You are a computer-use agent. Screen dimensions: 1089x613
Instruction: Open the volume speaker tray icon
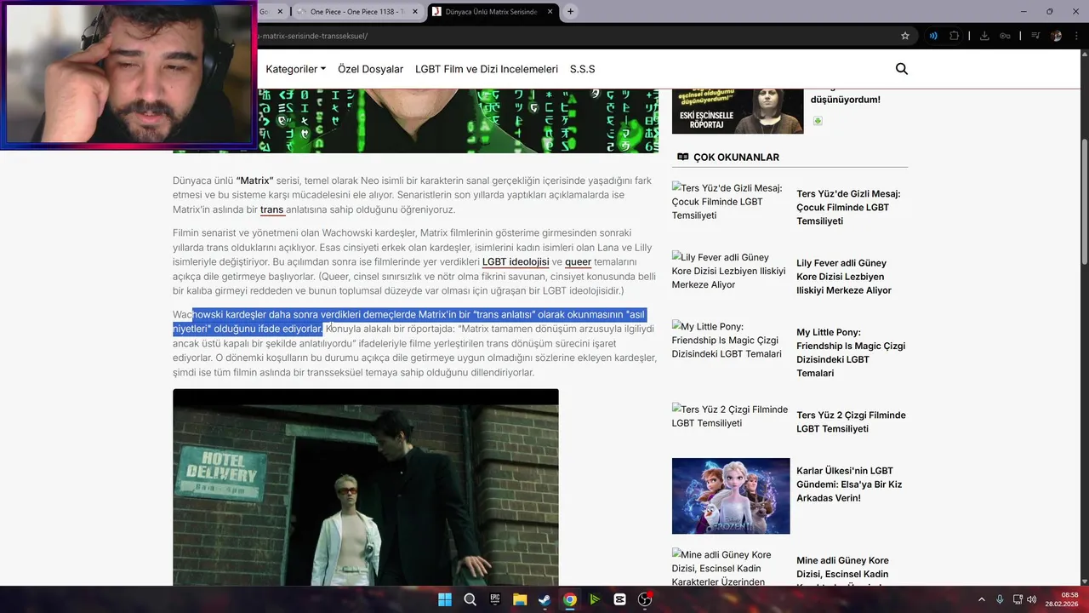pyautogui.click(x=1031, y=599)
